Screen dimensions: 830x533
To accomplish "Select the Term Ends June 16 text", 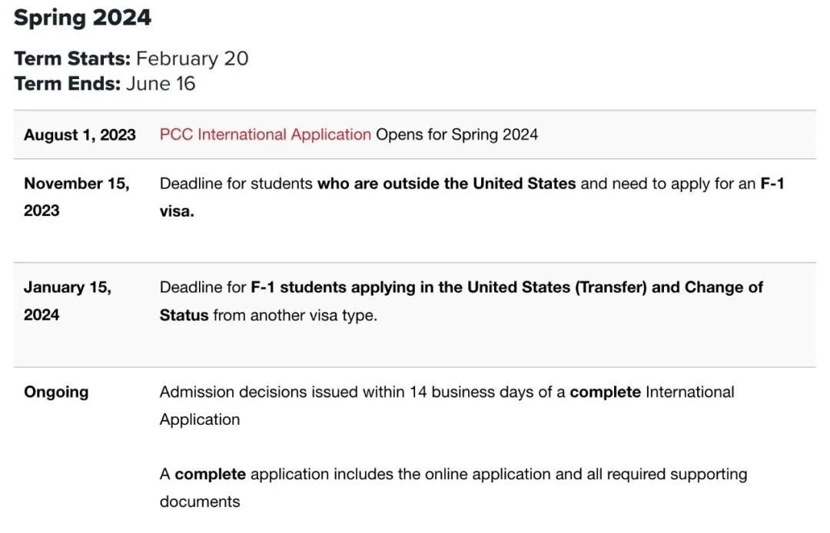I will pos(105,84).
